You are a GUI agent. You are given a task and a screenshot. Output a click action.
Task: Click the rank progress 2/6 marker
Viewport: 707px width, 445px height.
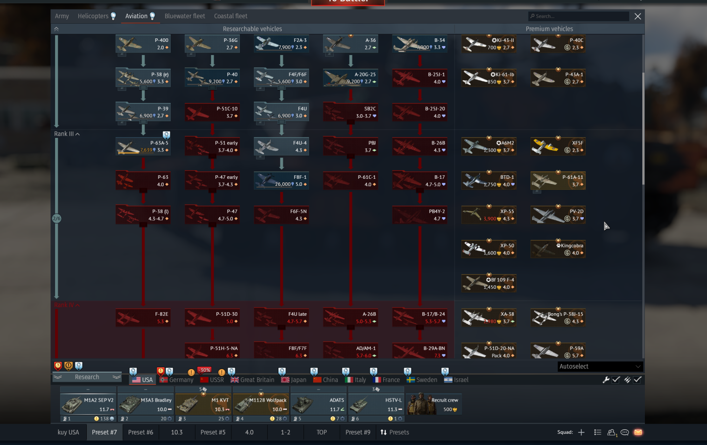pyautogui.click(x=57, y=219)
